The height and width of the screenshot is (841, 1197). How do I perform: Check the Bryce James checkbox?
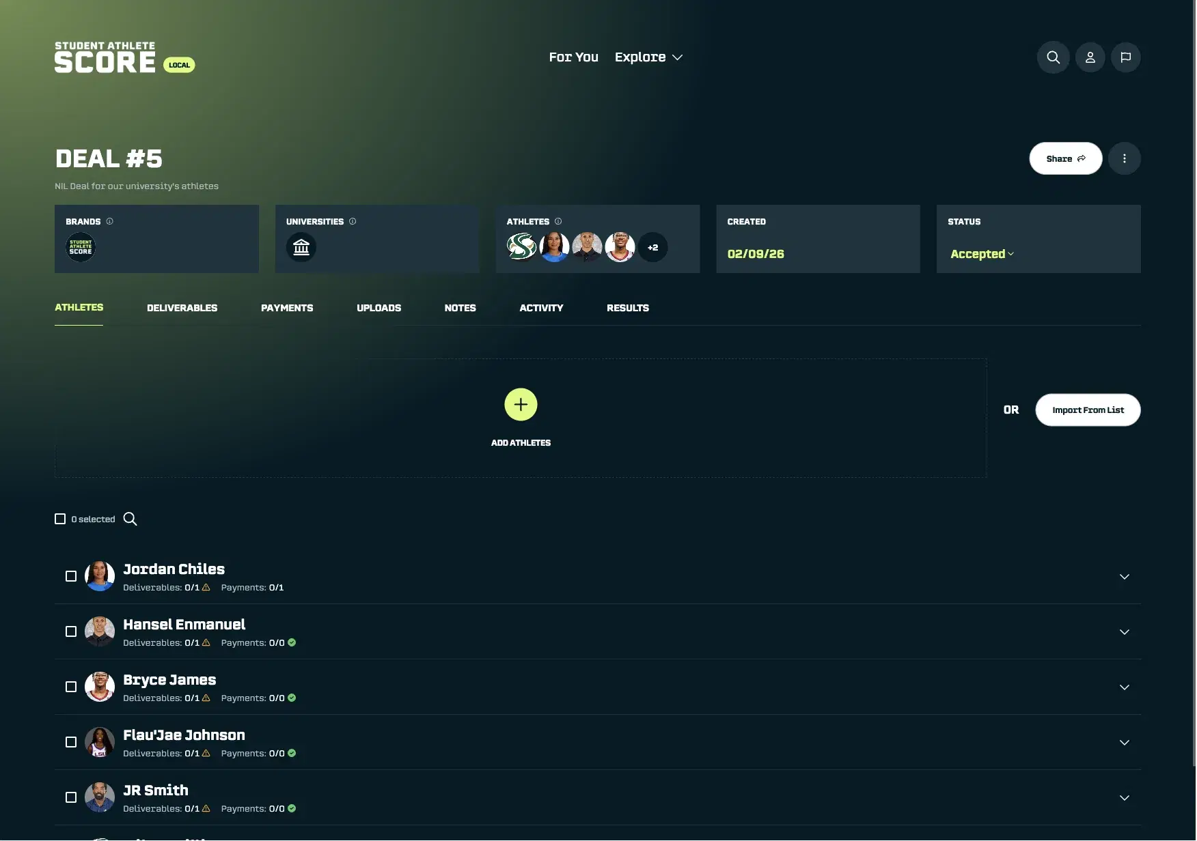click(71, 687)
